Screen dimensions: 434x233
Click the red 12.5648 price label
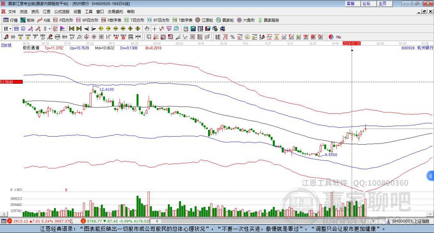(11, 82)
